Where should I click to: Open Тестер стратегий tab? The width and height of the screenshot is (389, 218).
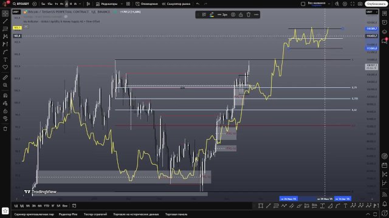[x=95, y=214]
